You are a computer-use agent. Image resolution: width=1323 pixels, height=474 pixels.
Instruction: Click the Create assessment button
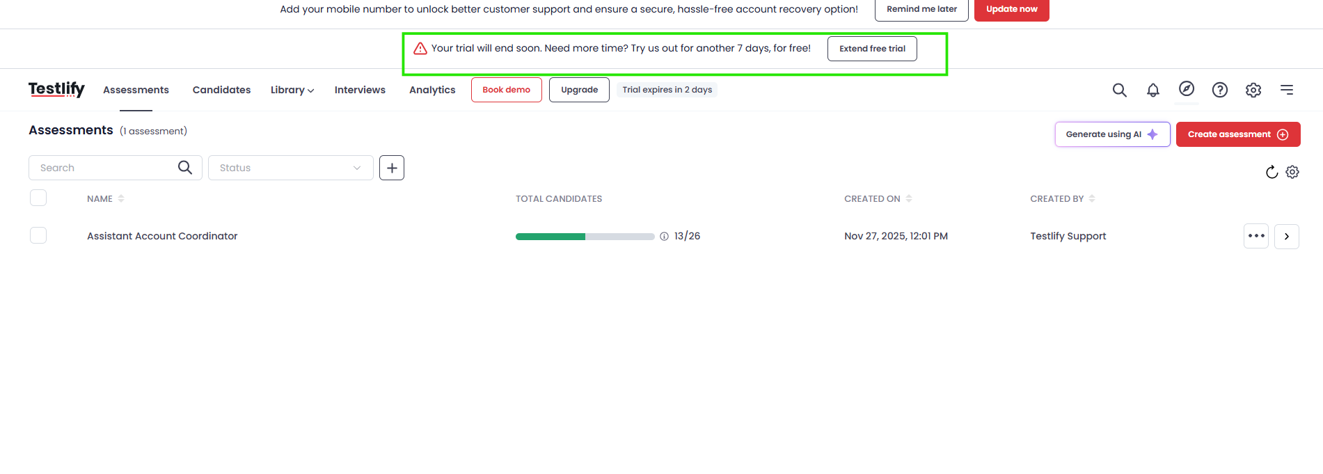(1238, 134)
